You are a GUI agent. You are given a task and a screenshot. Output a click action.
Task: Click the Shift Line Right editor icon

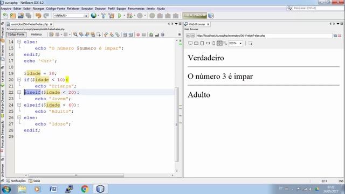(x=131, y=34)
